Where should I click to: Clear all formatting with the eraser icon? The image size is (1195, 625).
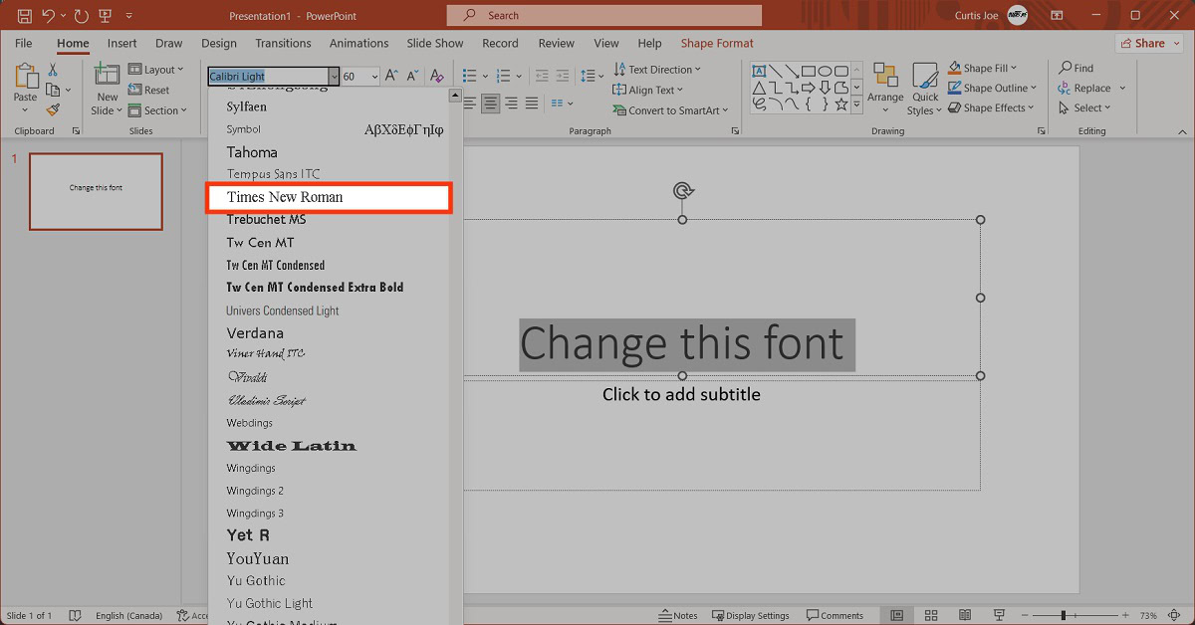[x=436, y=77]
